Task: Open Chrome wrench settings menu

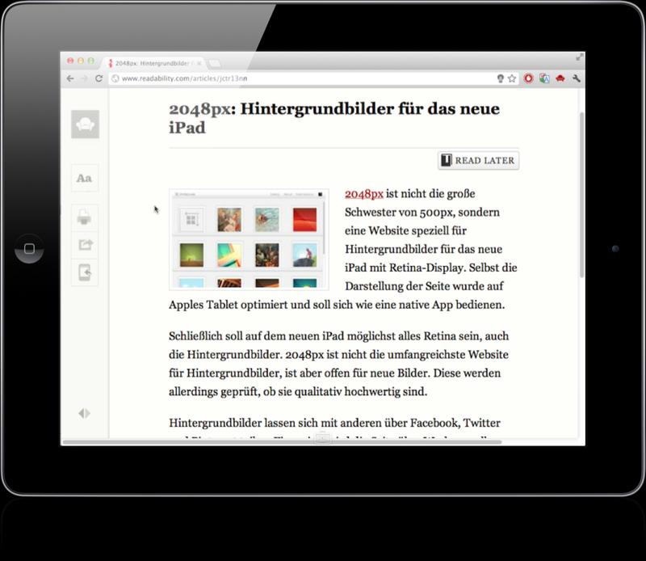Action: click(576, 78)
